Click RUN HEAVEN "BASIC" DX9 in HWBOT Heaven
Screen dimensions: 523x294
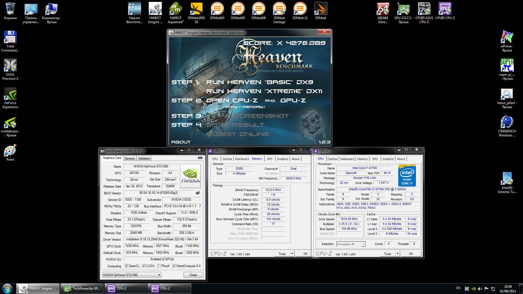pyautogui.click(x=260, y=82)
